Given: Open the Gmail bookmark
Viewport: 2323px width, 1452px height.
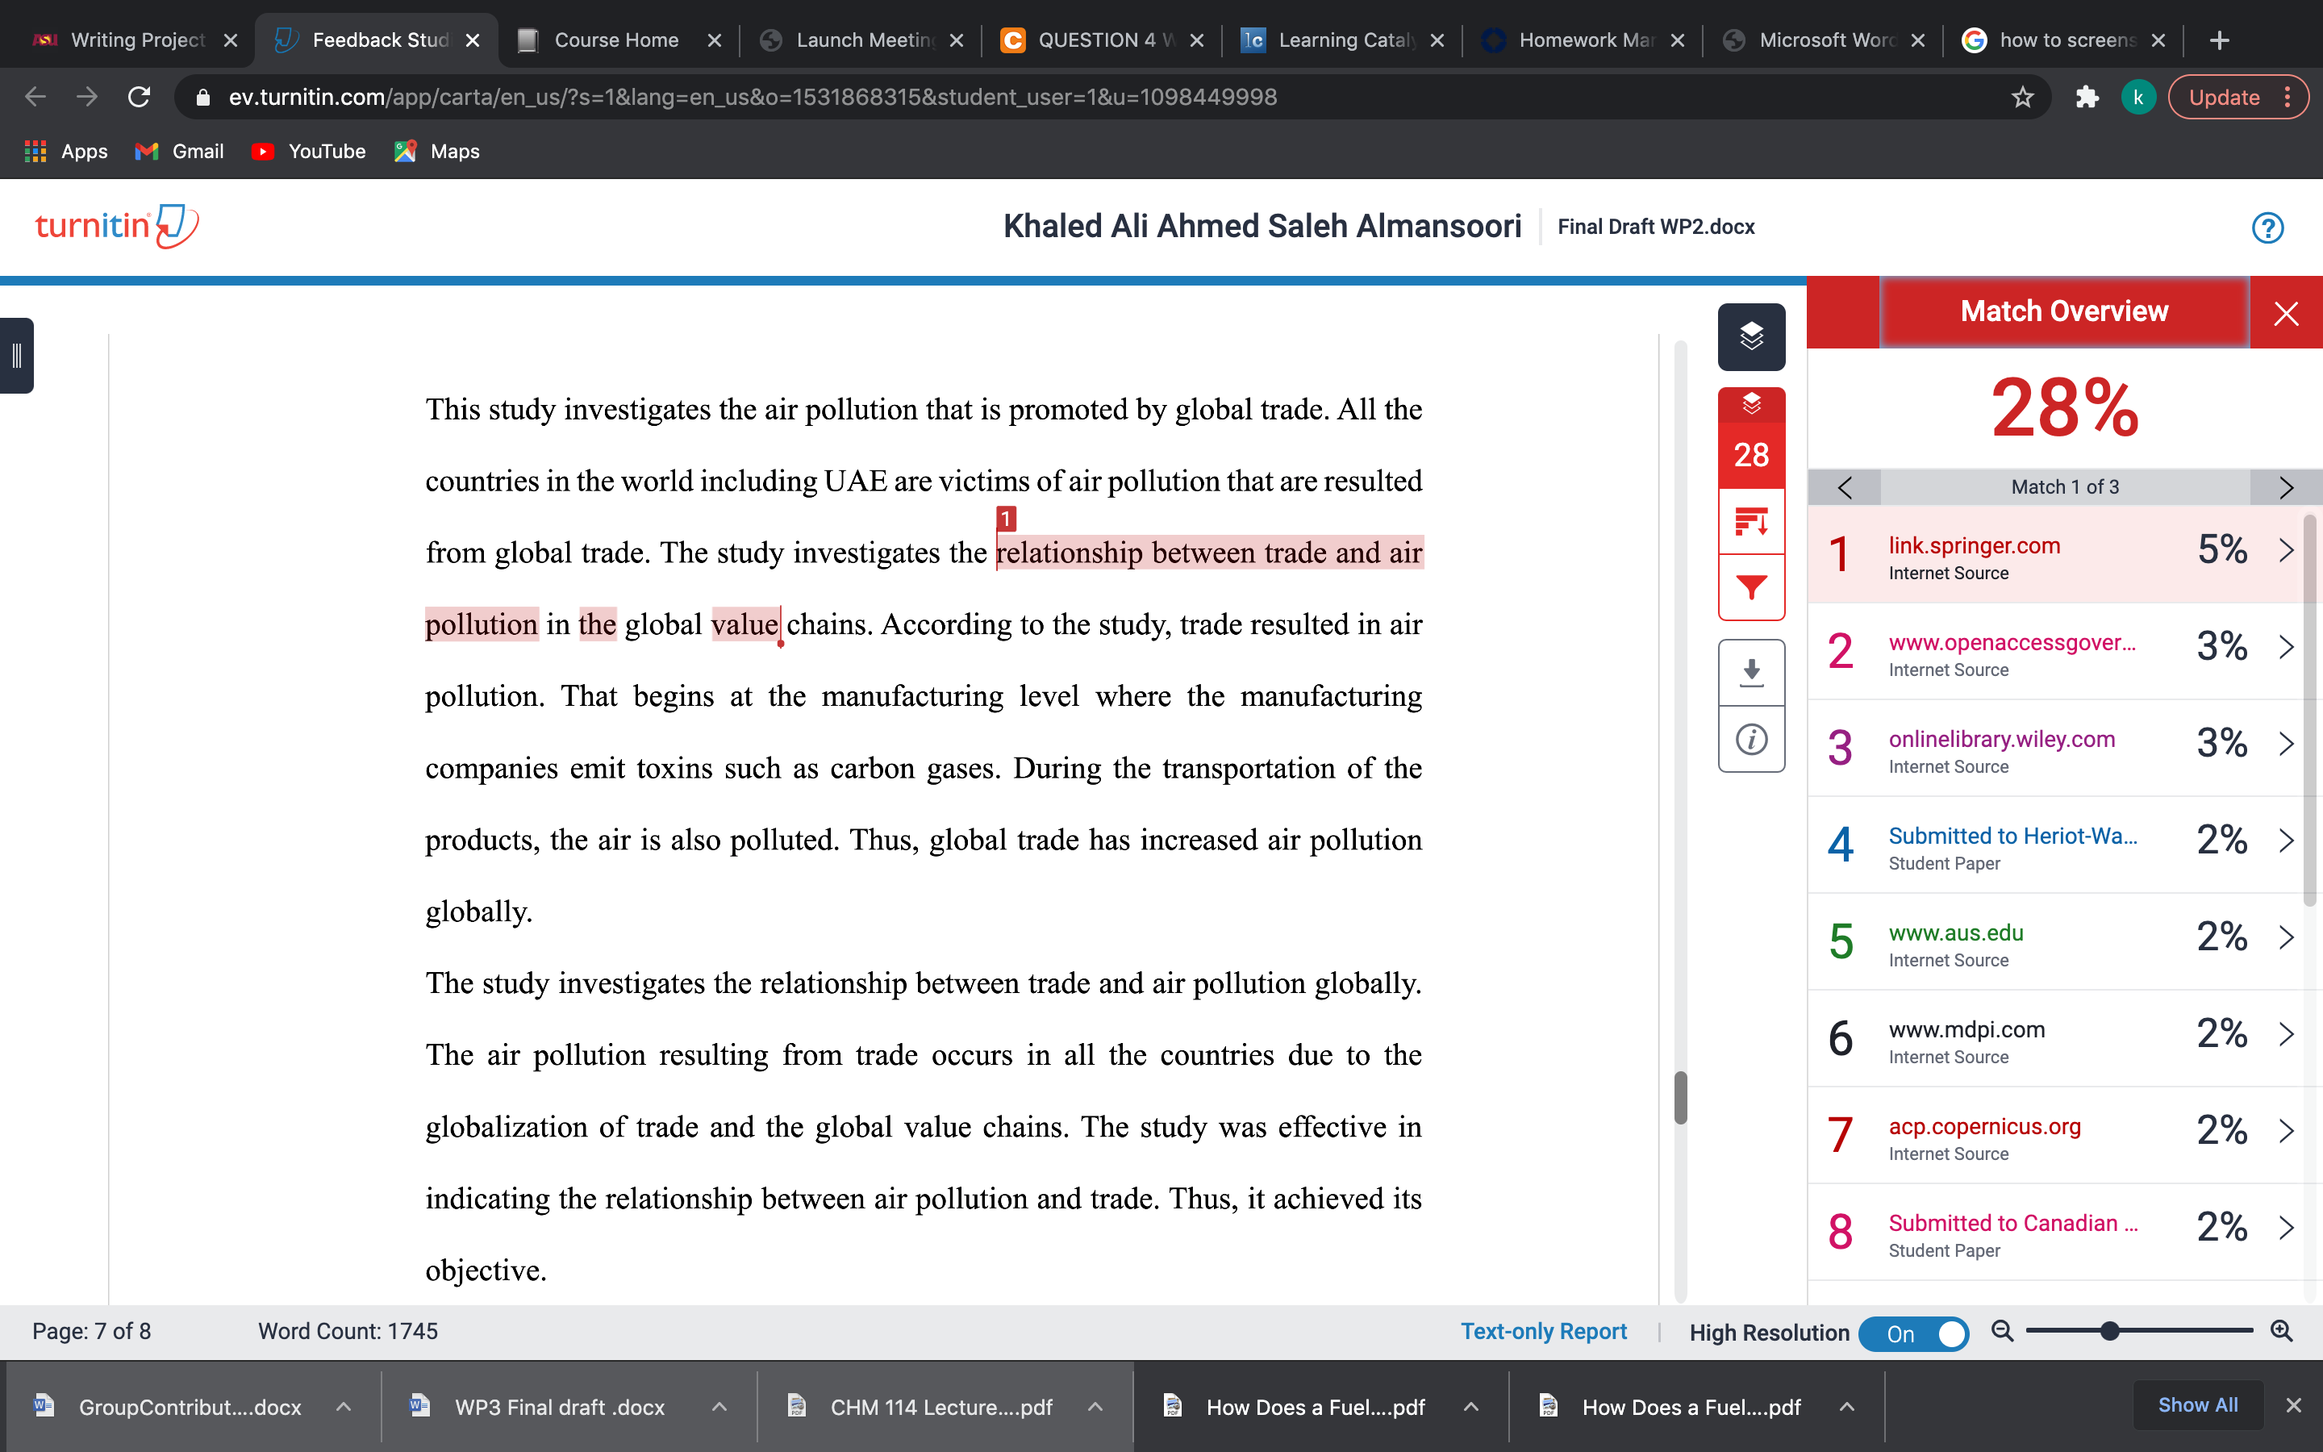Looking at the screenshot, I should (x=180, y=151).
